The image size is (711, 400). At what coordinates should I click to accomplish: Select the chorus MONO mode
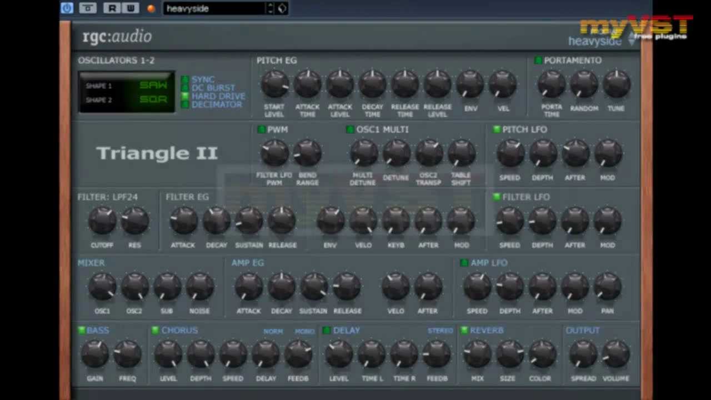click(304, 331)
